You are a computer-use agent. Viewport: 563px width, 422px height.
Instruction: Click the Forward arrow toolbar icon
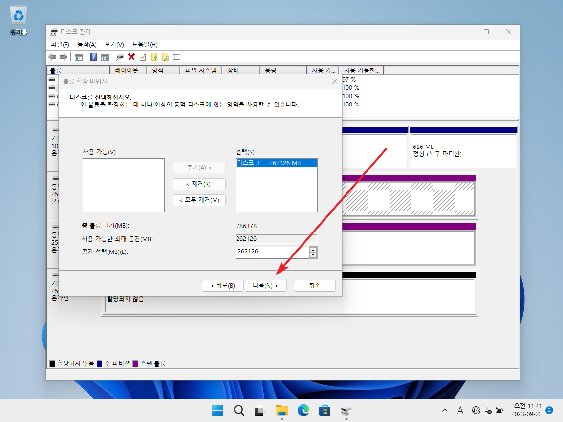pyautogui.click(x=64, y=57)
